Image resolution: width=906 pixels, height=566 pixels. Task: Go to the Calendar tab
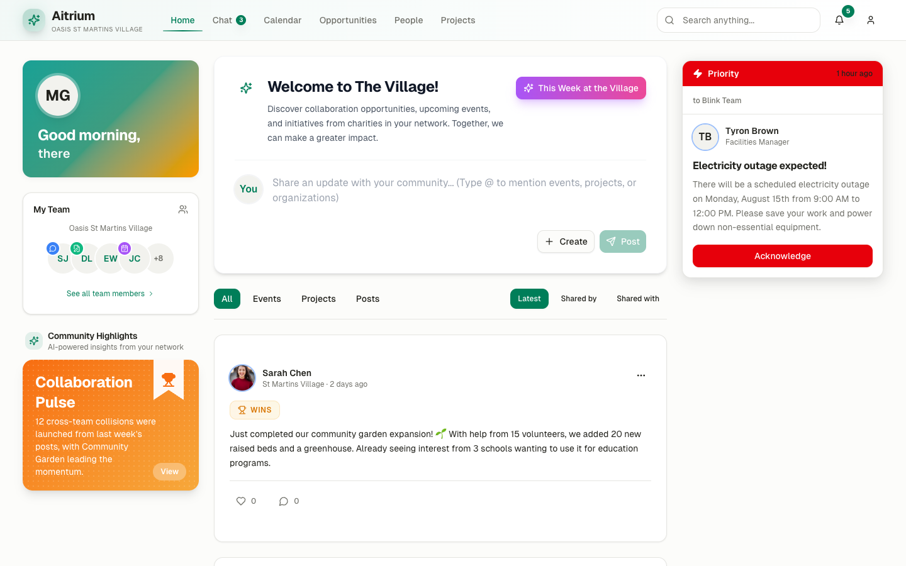[x=282, y=20]
